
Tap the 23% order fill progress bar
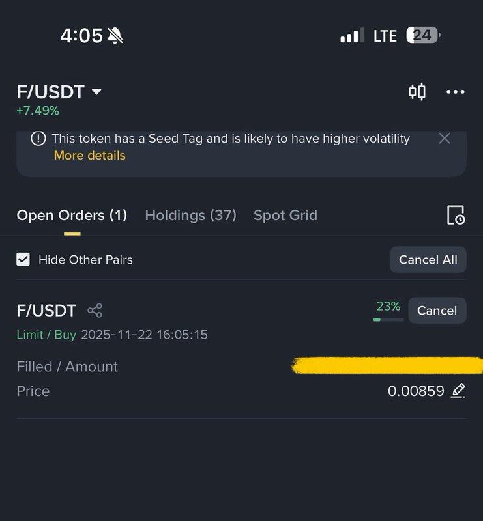[388, 319]
